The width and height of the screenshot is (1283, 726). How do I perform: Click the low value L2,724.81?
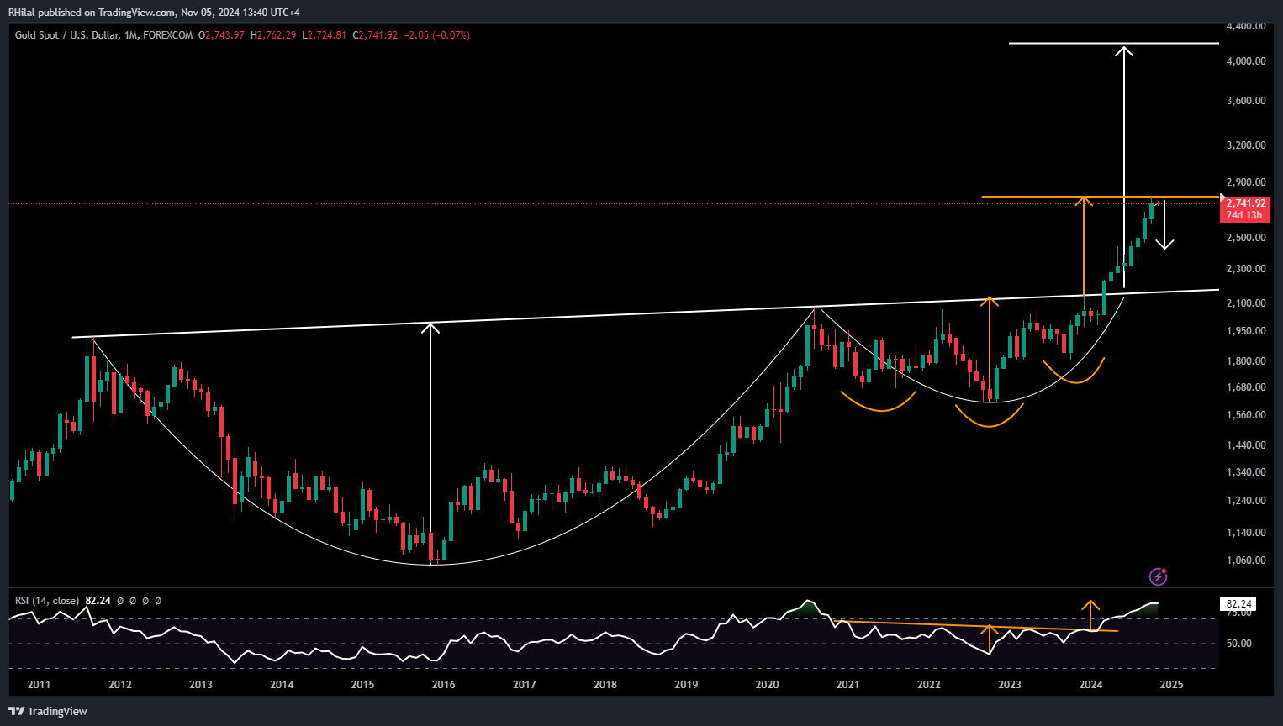(325, 35)
